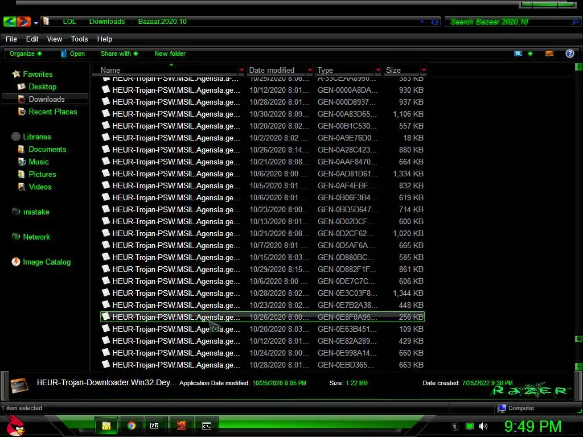Select Videos library

coord(35,187)
